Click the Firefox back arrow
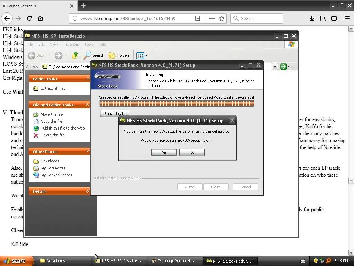Image resolution: width=354 pixels, height=266 pixels. click(7, 18)
